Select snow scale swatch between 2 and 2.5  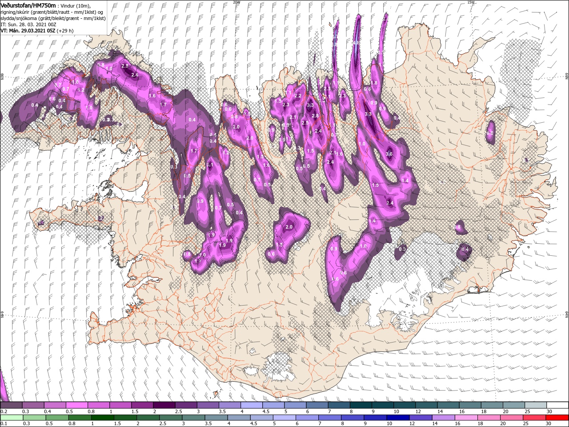point(164,405)
